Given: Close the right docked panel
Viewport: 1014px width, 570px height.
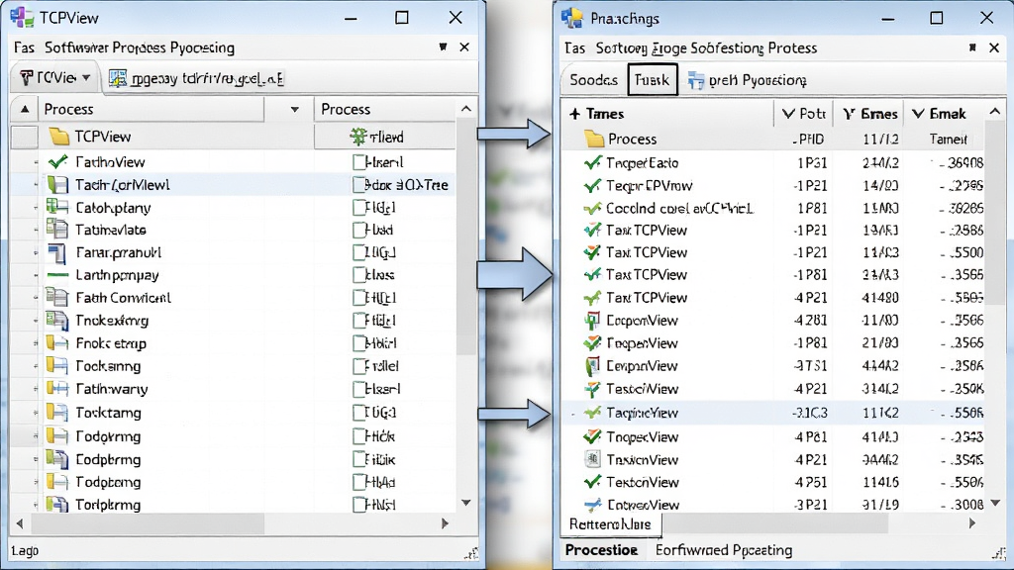Looking at the screenshot, I should (x=994, y=47).
